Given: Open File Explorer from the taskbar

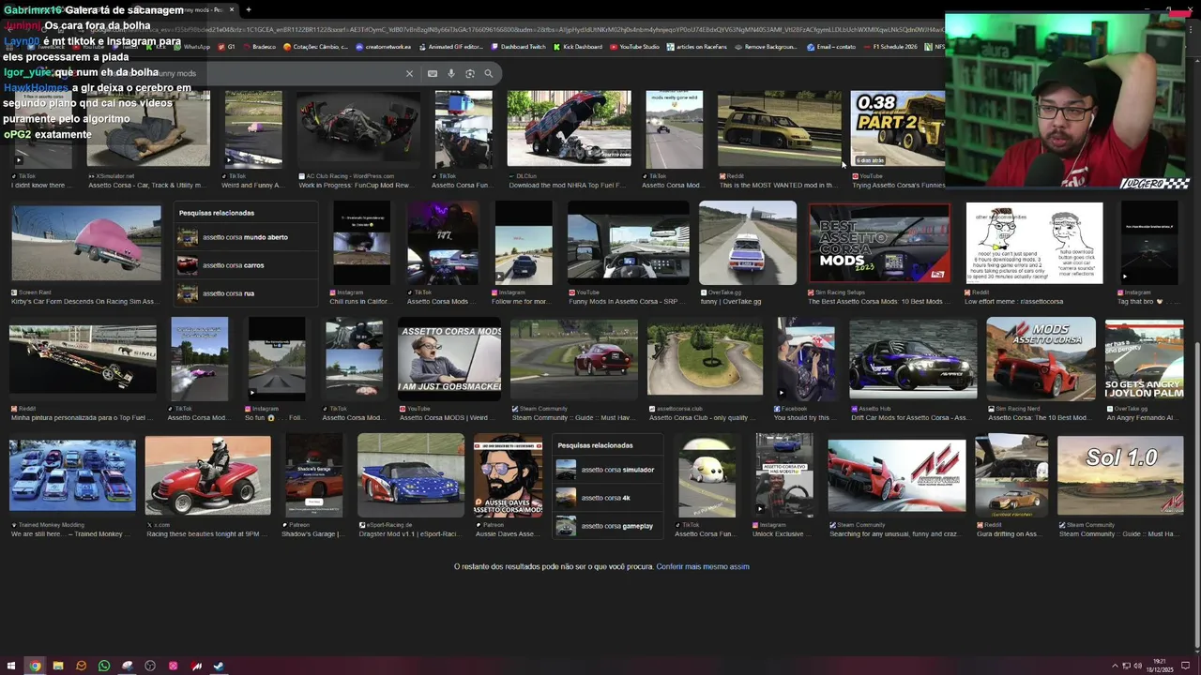Looking at the screenshot, I should point(58,666).
